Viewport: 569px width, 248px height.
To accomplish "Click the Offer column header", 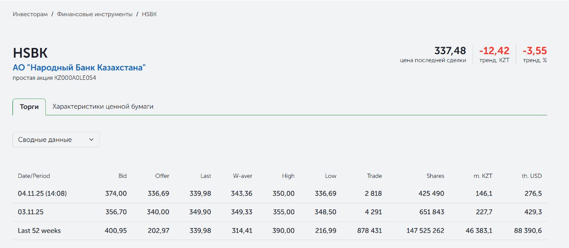I will [x=162, y=176].
